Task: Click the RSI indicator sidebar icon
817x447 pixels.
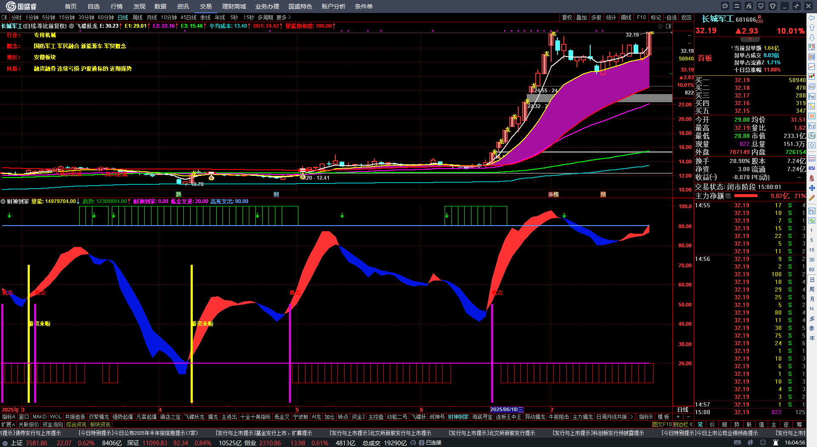Action: [x=812, y=168]
